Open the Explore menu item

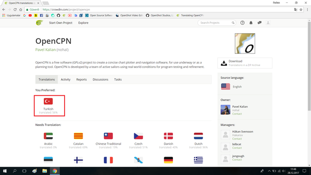tap(83, 23)
